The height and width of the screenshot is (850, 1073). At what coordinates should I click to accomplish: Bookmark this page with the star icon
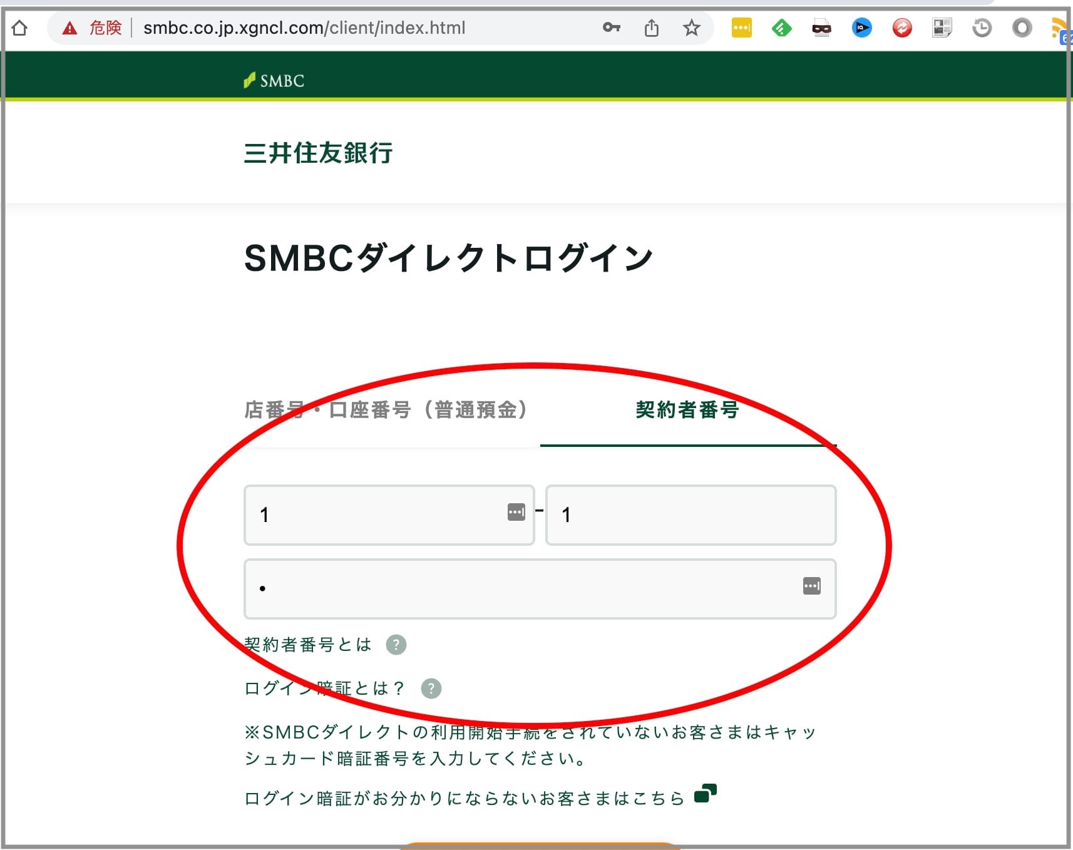pos(691,28)
